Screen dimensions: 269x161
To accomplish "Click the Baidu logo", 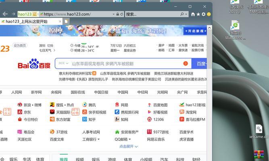I will 34,64.
